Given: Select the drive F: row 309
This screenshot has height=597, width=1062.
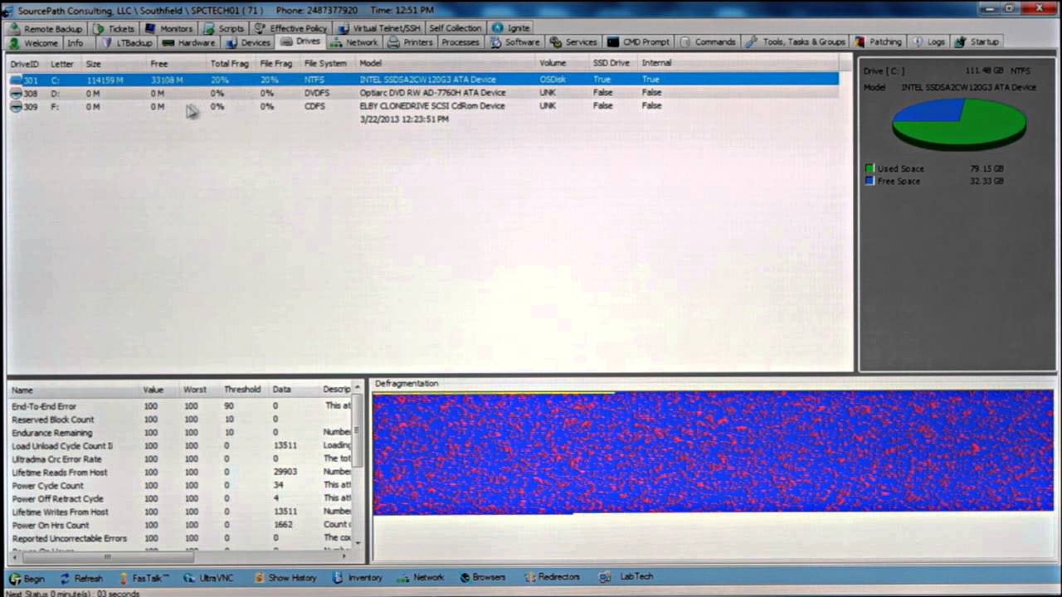Looking at the screenshot, I should coord(423,106).
